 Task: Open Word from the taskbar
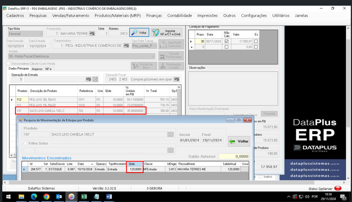(109, 197)
